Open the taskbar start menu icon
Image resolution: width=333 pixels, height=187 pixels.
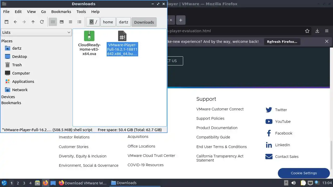[4, 183]
